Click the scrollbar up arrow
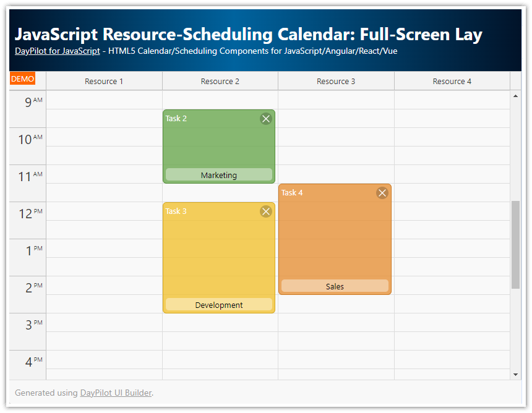 (x=515, y=95)
